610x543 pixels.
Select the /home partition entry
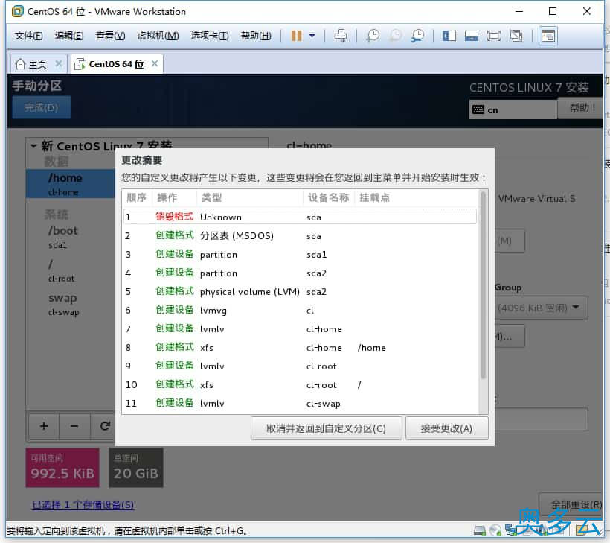click(x=71, y=183)
